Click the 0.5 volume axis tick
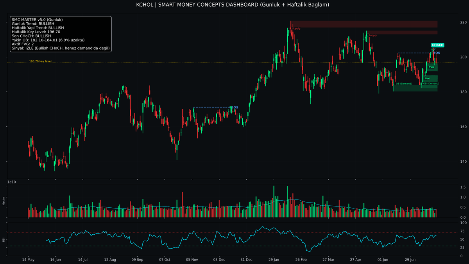 tap(462, 207)
